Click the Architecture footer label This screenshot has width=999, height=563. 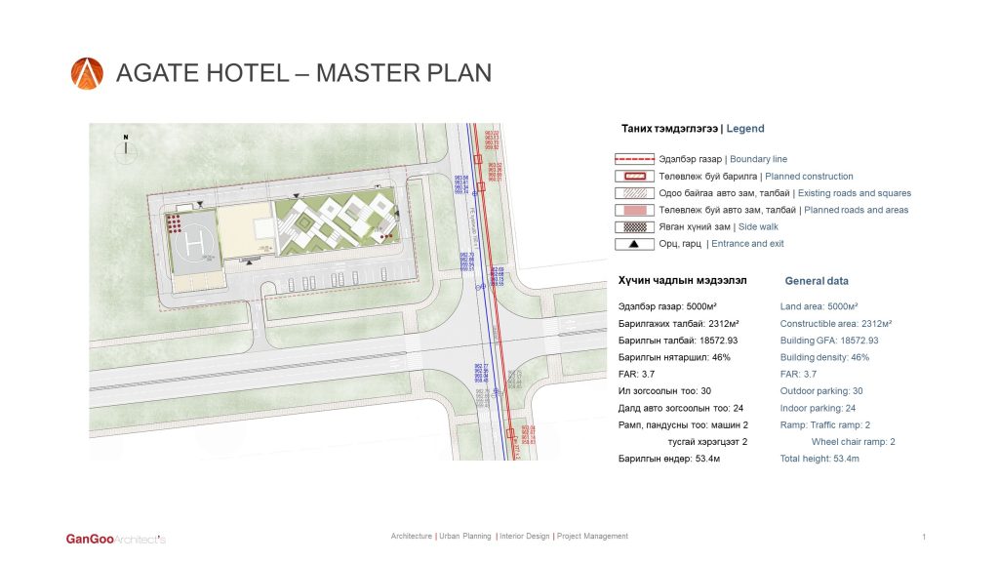pyautogui.click(x=412, y=537)
